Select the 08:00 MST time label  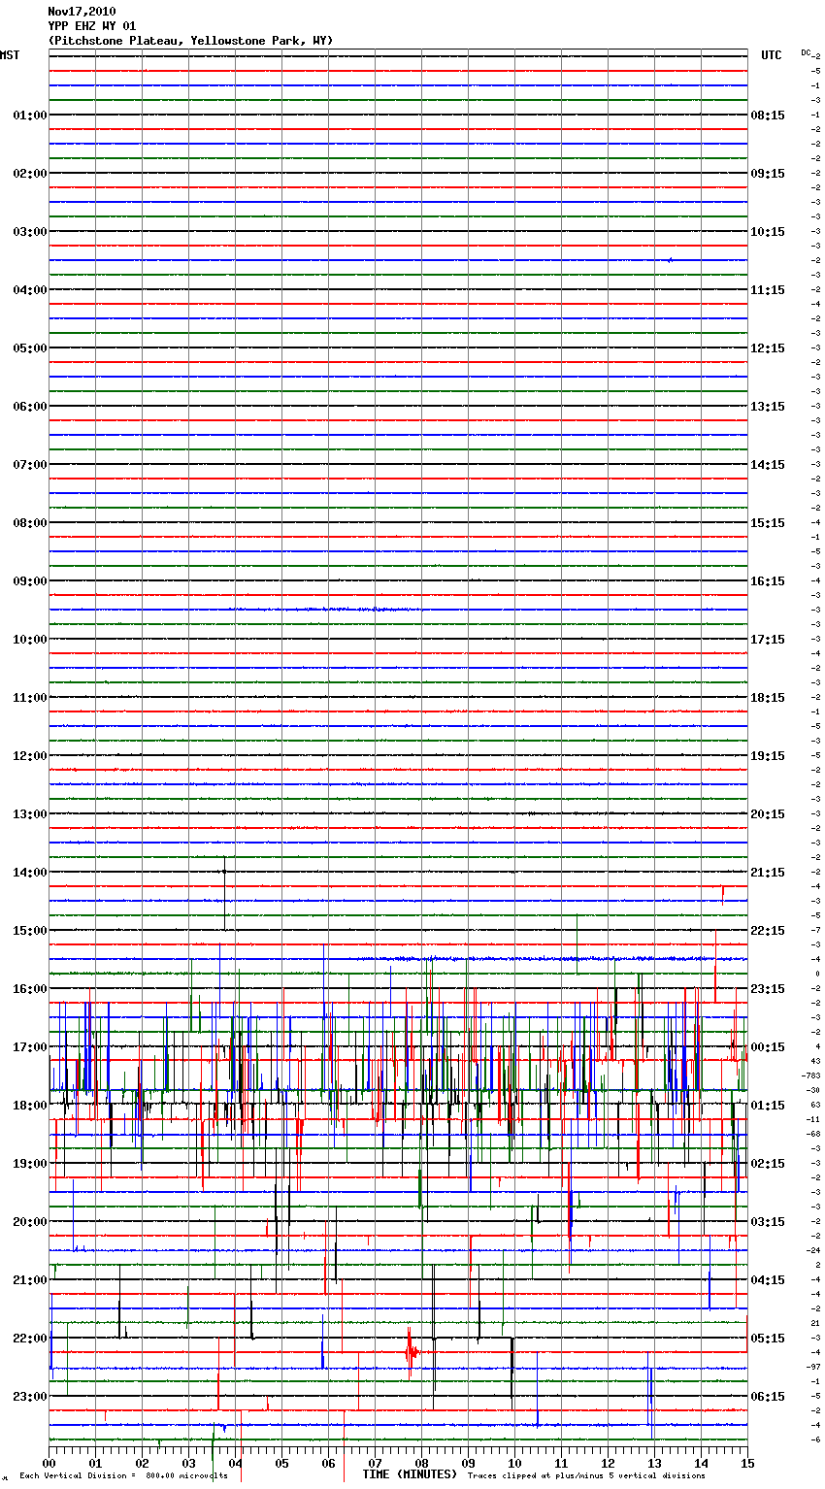(30, 523)
